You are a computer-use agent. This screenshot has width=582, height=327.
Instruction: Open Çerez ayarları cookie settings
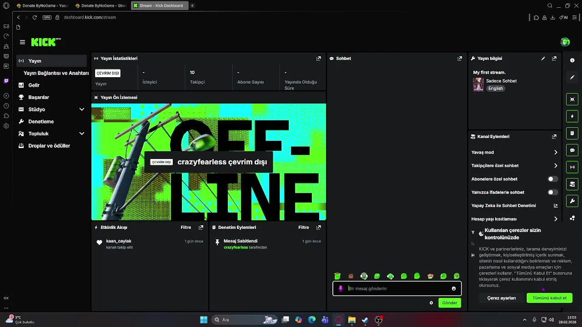click(x=502, y=298)
